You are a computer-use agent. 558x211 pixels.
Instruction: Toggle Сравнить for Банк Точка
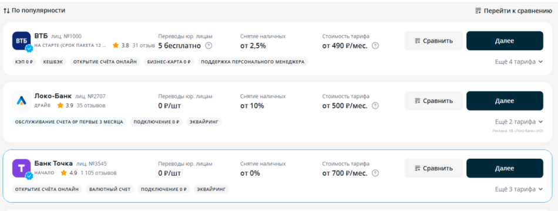coord(433,168)
